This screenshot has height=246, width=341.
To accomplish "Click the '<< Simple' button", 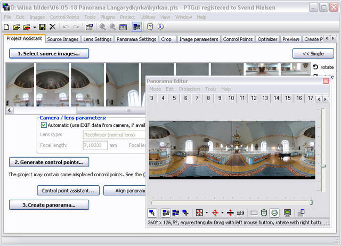I will (x=313, y=53).
